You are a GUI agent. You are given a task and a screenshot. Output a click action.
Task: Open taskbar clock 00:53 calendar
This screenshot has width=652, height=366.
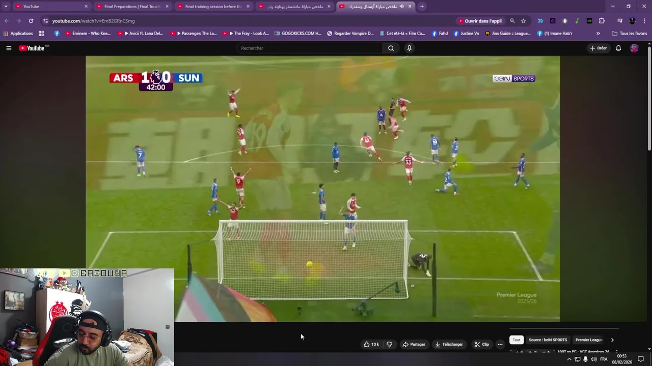[x=622, y=359]
